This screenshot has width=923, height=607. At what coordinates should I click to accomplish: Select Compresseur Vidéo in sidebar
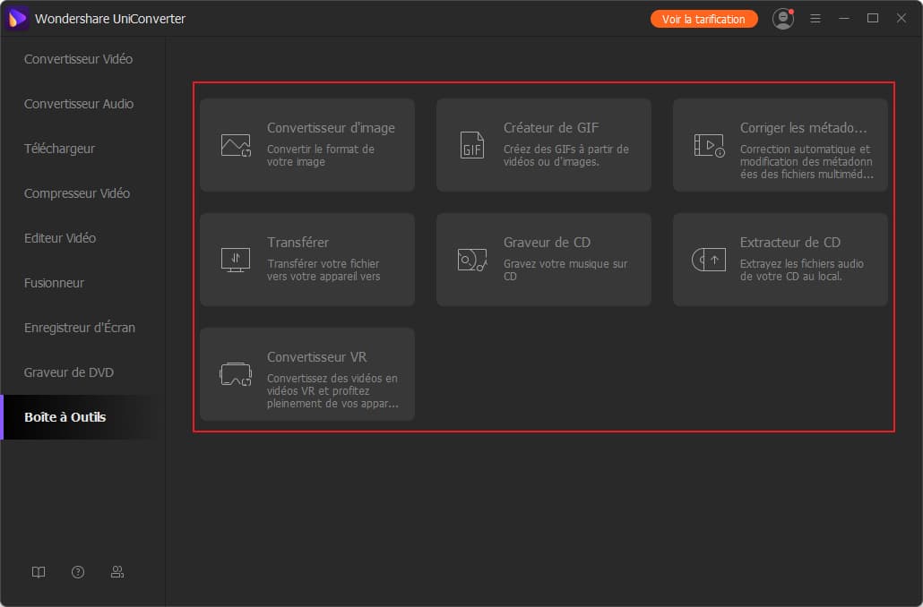pyautogui.click(x=77, y=193)
